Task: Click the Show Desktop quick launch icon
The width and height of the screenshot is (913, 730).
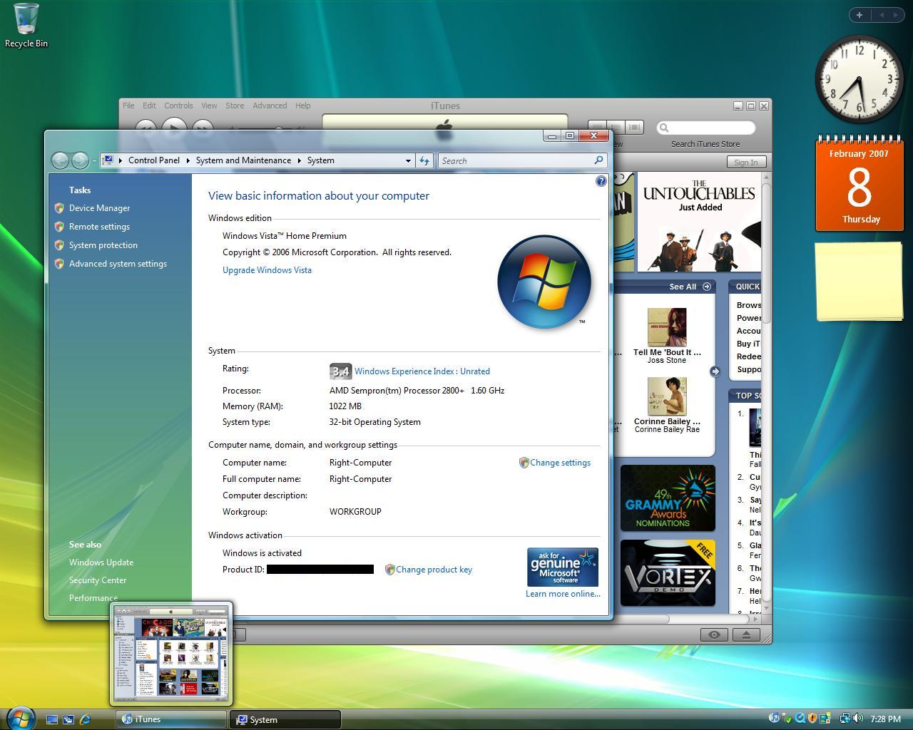Action: pos(52,719)
